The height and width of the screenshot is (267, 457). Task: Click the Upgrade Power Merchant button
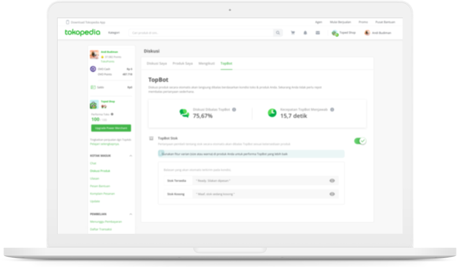coord(111,128)
